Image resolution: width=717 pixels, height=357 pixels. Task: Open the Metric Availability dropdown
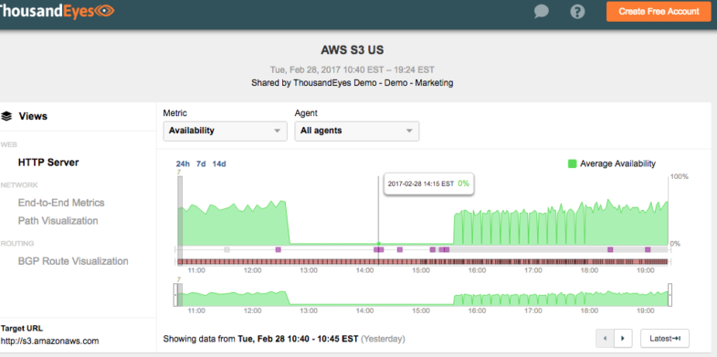pyautogui.click(x=225, y=131)
